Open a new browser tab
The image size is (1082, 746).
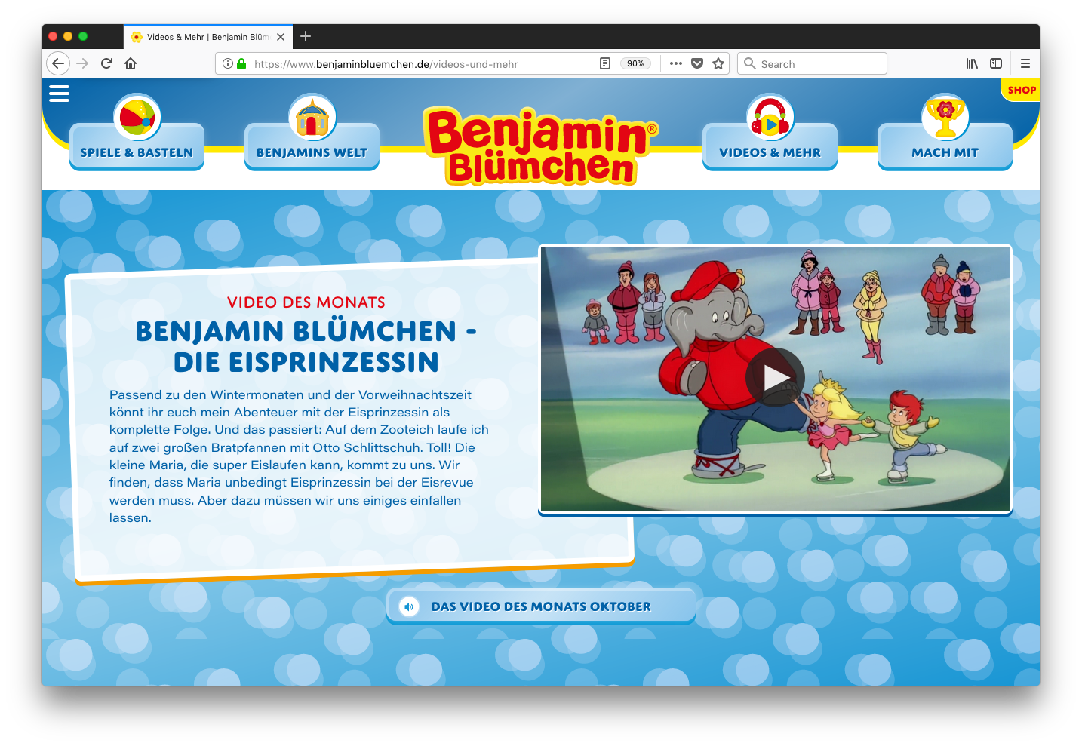[306, 37]
